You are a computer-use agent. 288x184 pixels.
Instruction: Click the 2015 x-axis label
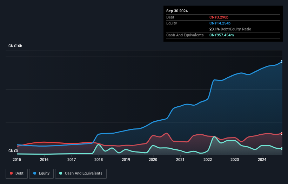pyautogui.click(x=17, y=160)
